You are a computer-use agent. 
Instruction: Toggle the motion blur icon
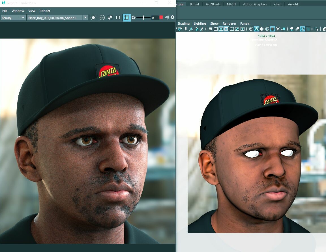[297, 29]
